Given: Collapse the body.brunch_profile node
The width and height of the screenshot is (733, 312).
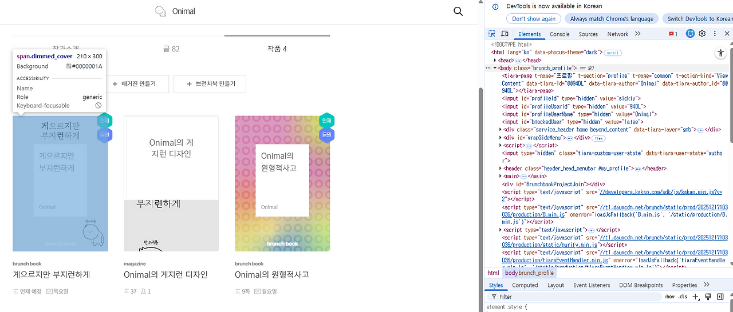Looking at the screenshot, I should [x=495, y=68].
